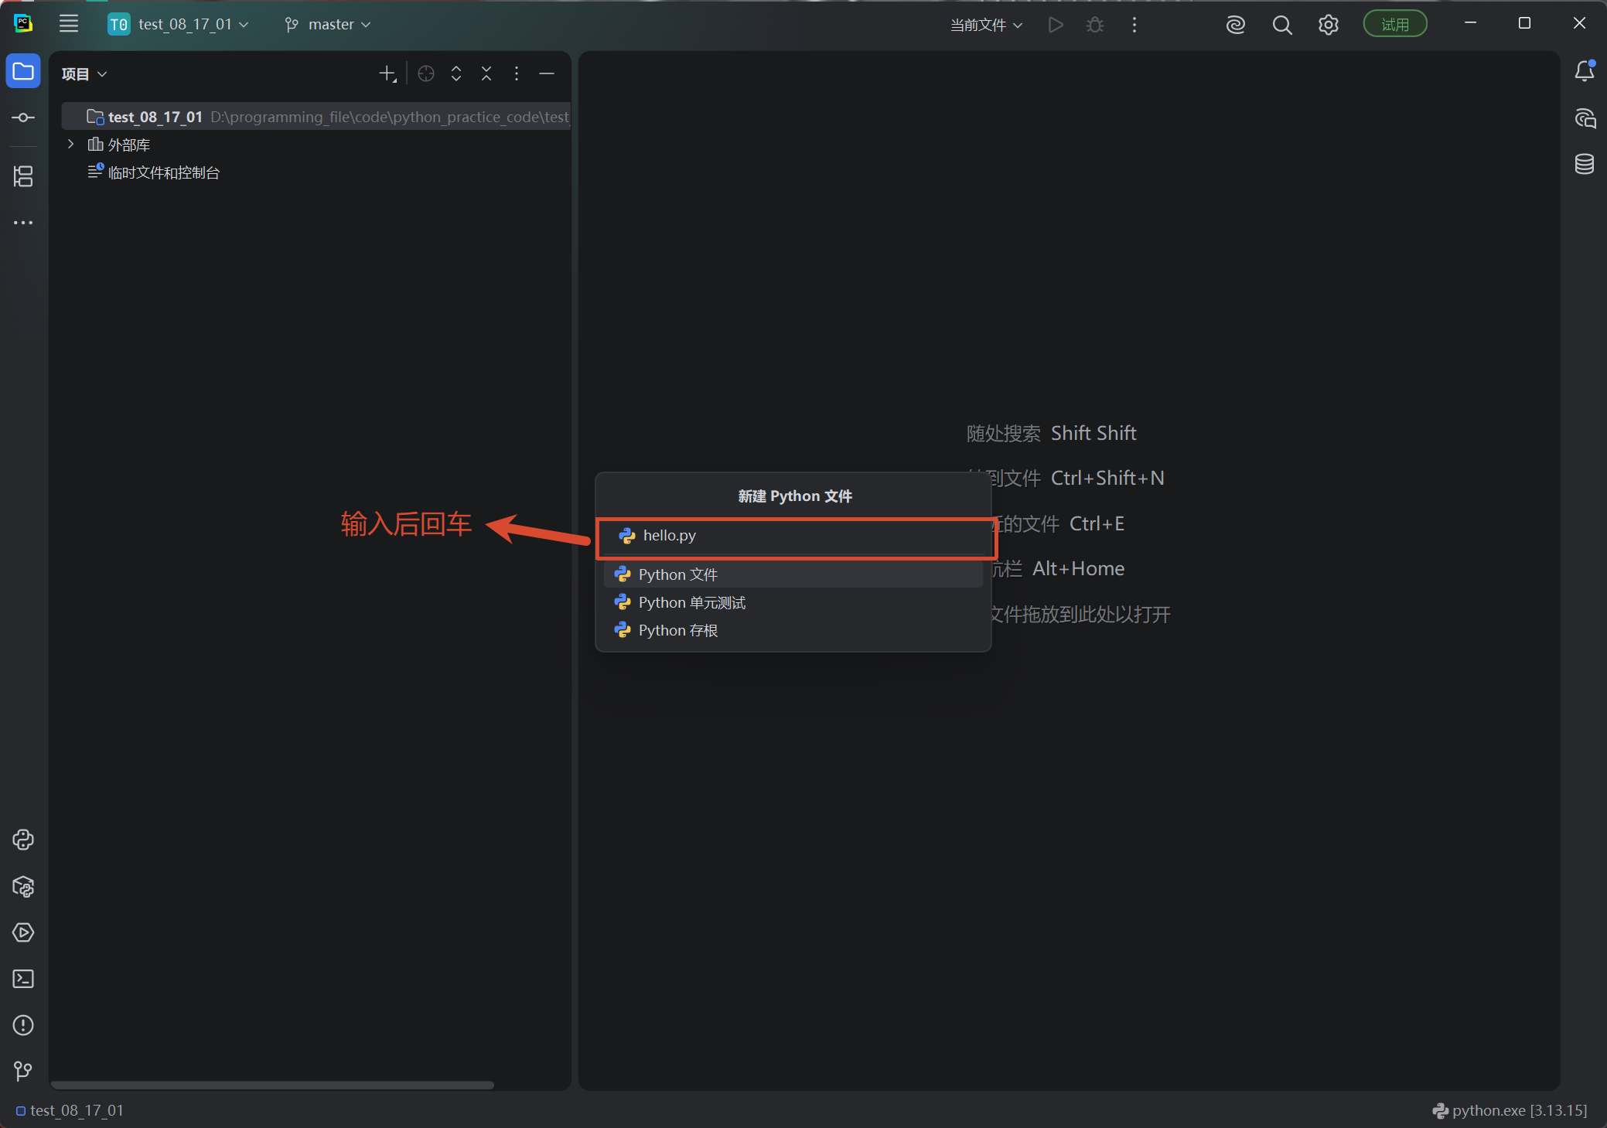Viewport: 1607px width, 1128px height.
Task: Select the test_08_17_01 project root
Action: tap(316, 117)
